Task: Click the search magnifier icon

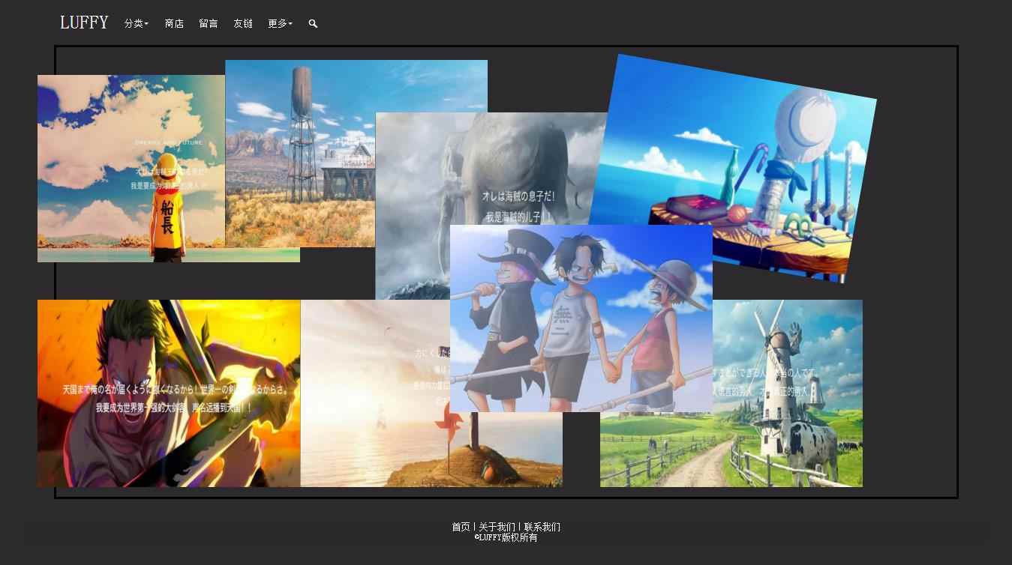Action: coord(313,24)
